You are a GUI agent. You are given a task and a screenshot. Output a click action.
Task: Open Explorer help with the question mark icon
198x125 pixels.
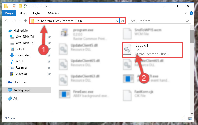click(191, 13)
